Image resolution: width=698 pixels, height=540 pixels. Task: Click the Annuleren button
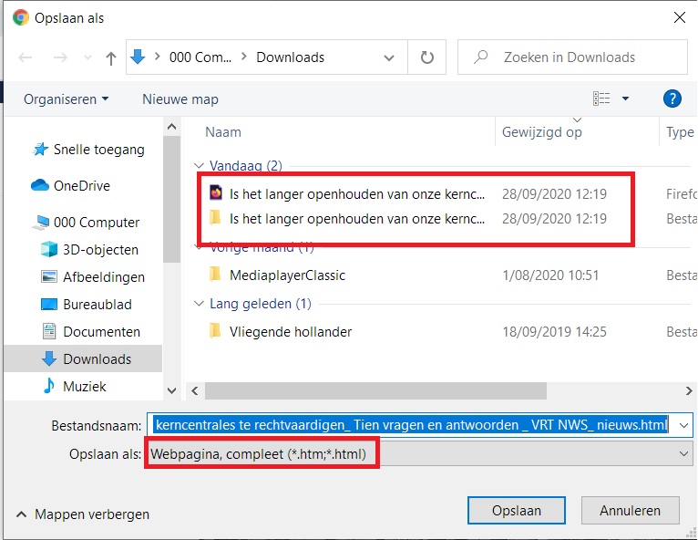click(x=631, y=511)
